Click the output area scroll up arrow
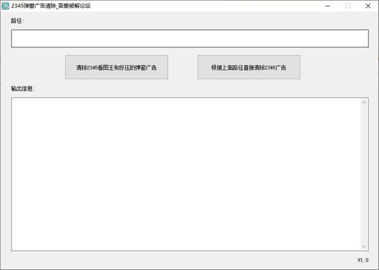This screenshot has width=379, height=270. click(x=364, y=102)
